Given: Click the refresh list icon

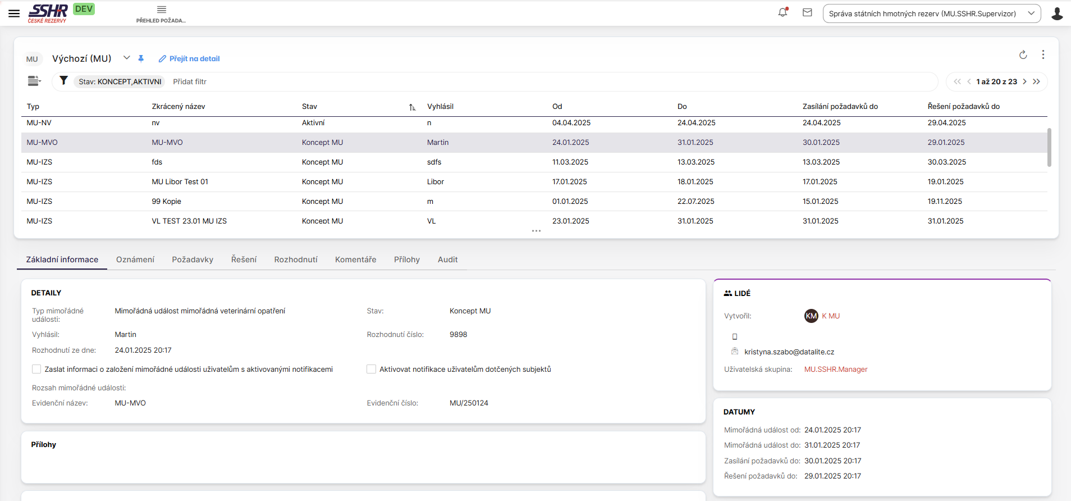Looking at the screenshot, I should pyautogui.click(x=1023, y=54).
